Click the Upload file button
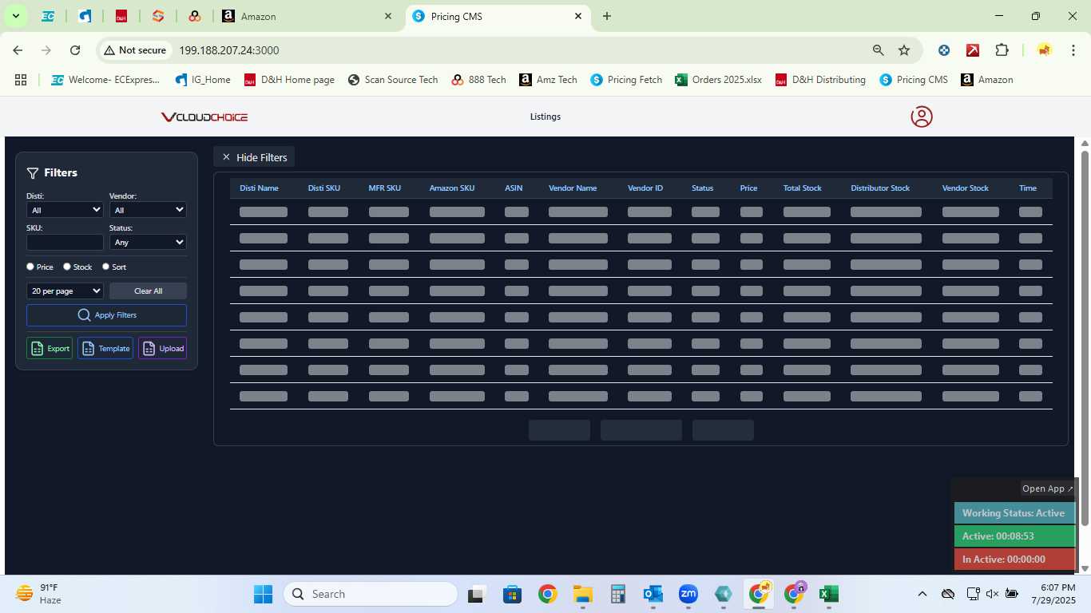 point(162,348)
